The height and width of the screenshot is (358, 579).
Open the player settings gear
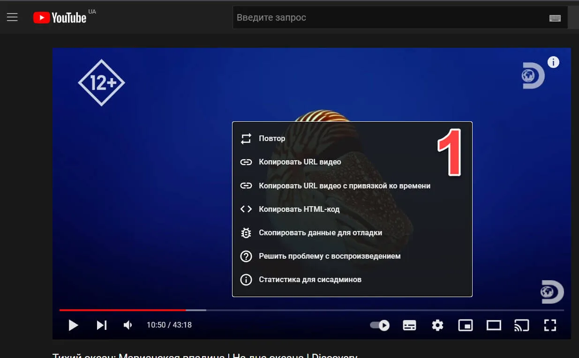click(x=437, y=325)
